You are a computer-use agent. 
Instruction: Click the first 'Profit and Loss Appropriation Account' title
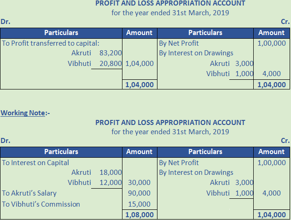point(170,4)
